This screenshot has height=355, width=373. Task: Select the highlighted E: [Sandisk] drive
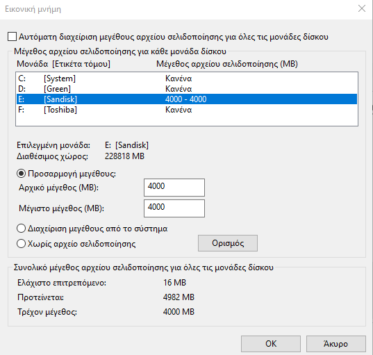coord(187,99)
